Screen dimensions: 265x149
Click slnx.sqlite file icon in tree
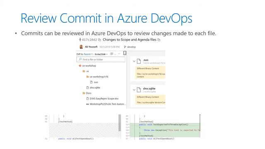(87, 88)
